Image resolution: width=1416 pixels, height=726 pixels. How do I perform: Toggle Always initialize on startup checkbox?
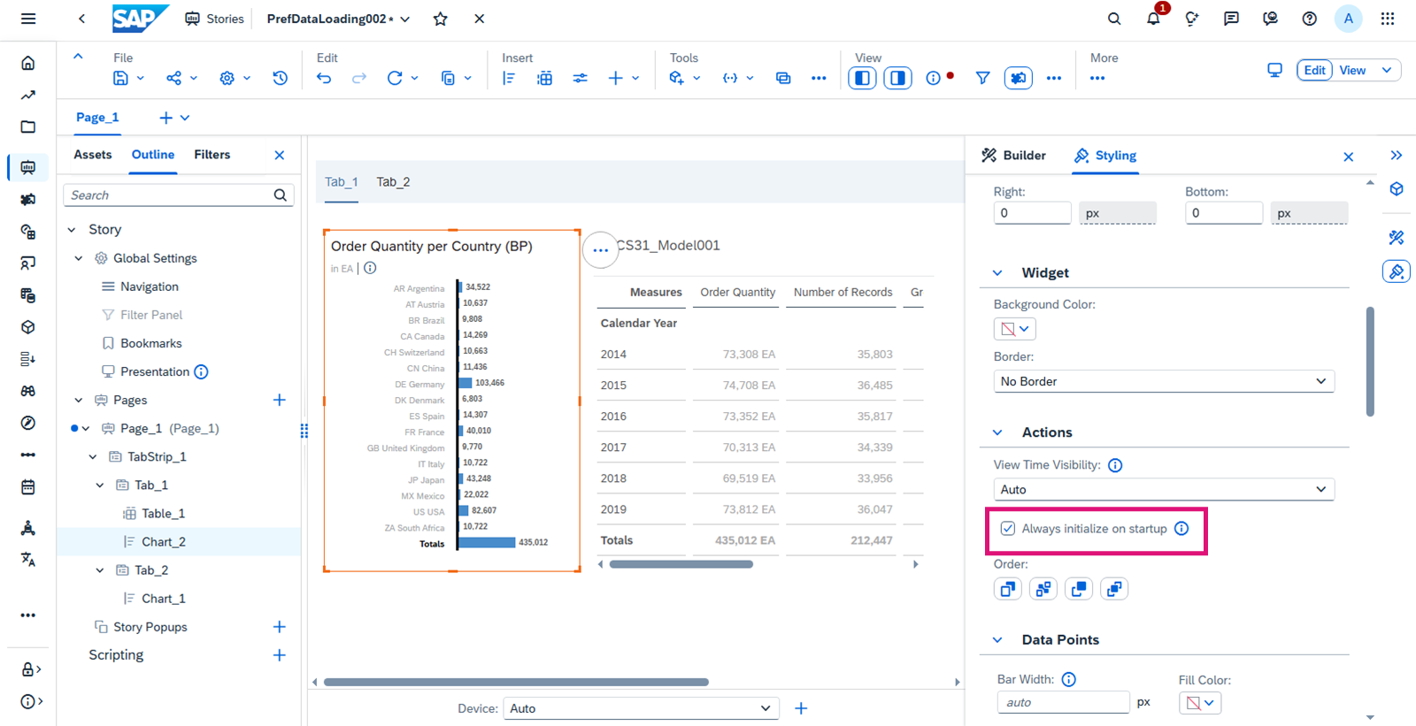pyautogui.click(x=1008, y=529)
